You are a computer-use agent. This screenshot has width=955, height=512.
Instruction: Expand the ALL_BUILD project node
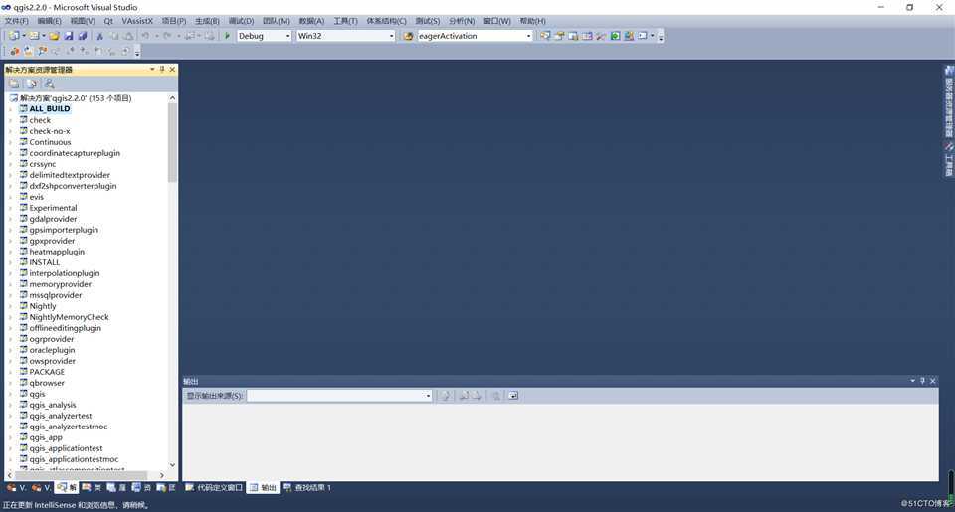click(10, 109)
